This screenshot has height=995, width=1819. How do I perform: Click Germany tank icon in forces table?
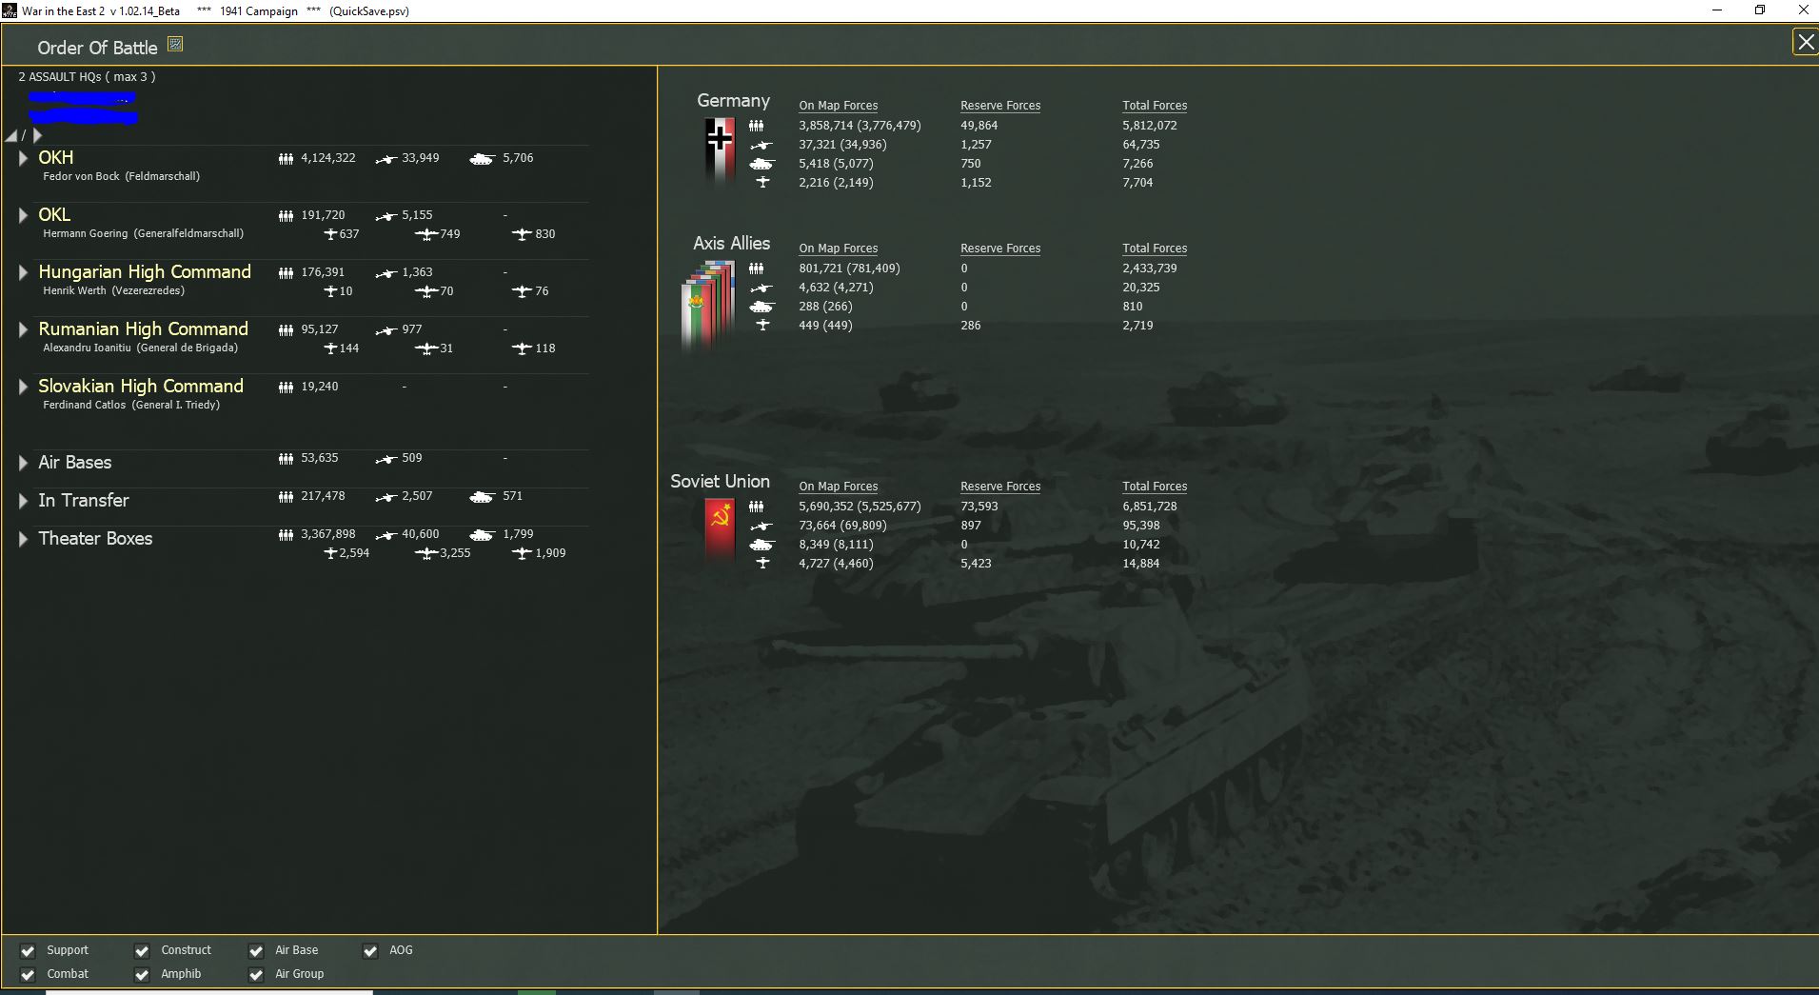click(x=761, y=164)
